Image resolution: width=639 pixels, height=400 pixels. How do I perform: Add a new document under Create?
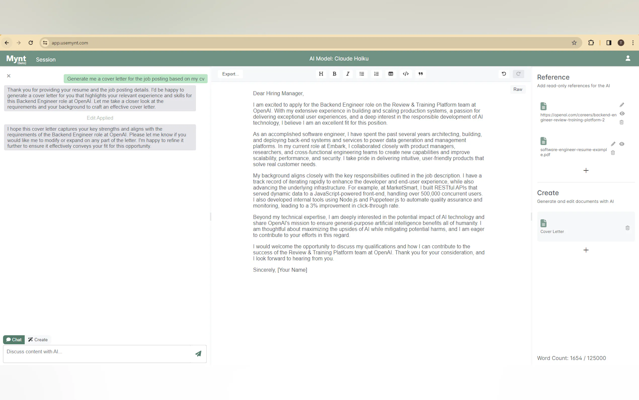(586, 250)
